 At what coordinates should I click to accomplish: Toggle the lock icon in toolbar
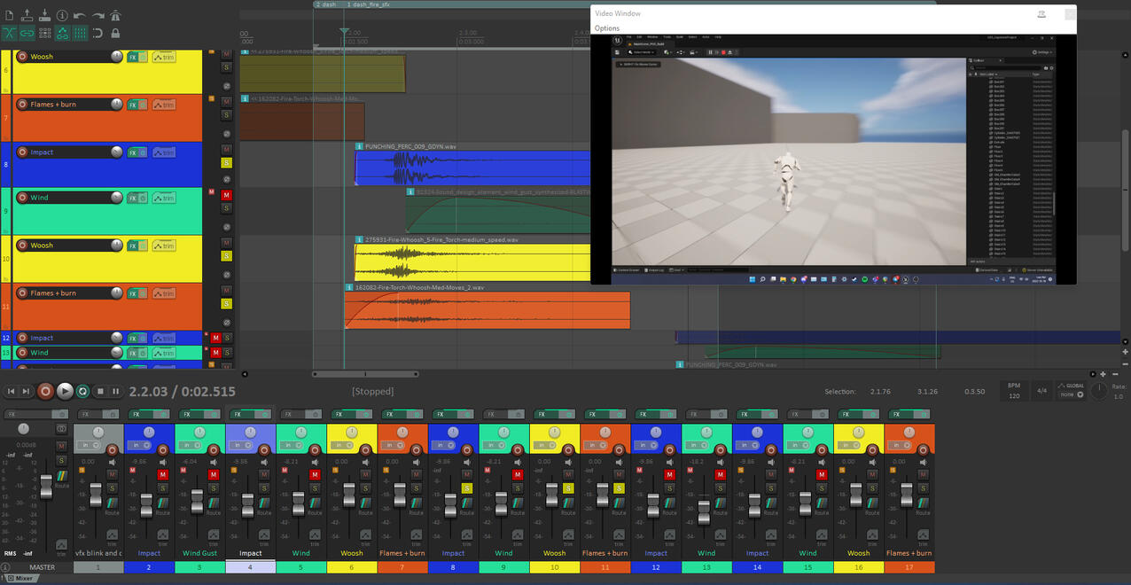click(x=115, y=34)
